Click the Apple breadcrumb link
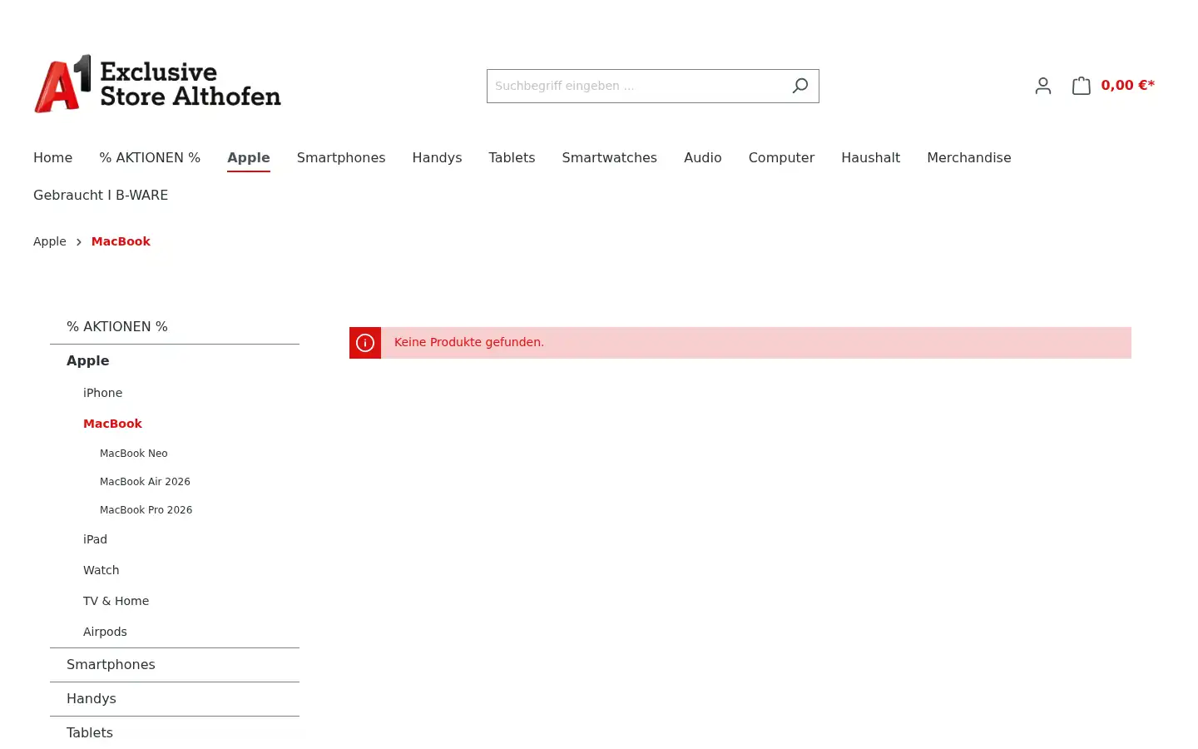The image size is (1198, 749). click(50, 241)
